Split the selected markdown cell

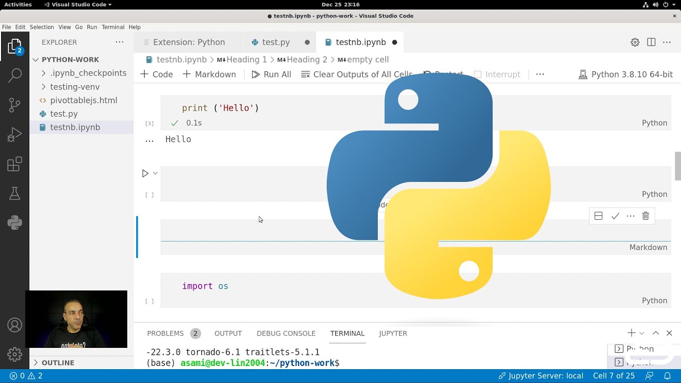click(x=599, y=216)
